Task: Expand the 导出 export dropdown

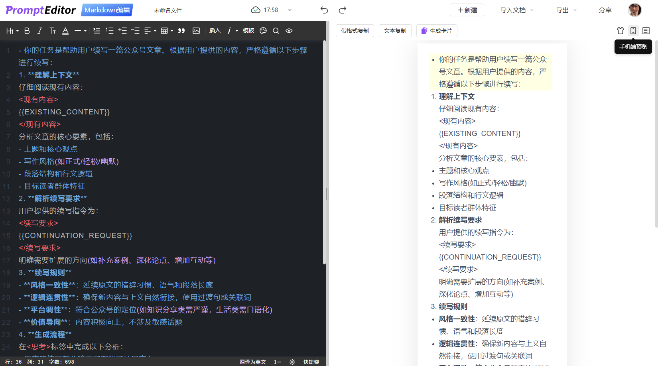Action: (x=566, y=10)
